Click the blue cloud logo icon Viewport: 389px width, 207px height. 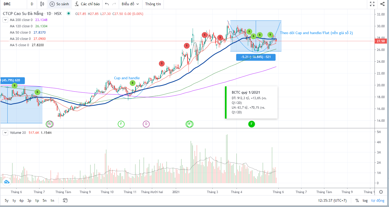[x=7, y=181]
